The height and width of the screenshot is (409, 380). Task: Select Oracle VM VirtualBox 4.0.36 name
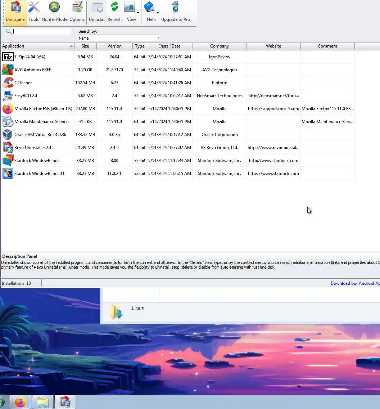pyautogui.click(x=40, y=135)
